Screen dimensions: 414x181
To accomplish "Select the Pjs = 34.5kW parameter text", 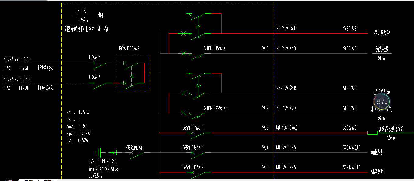I will point(78,133).
